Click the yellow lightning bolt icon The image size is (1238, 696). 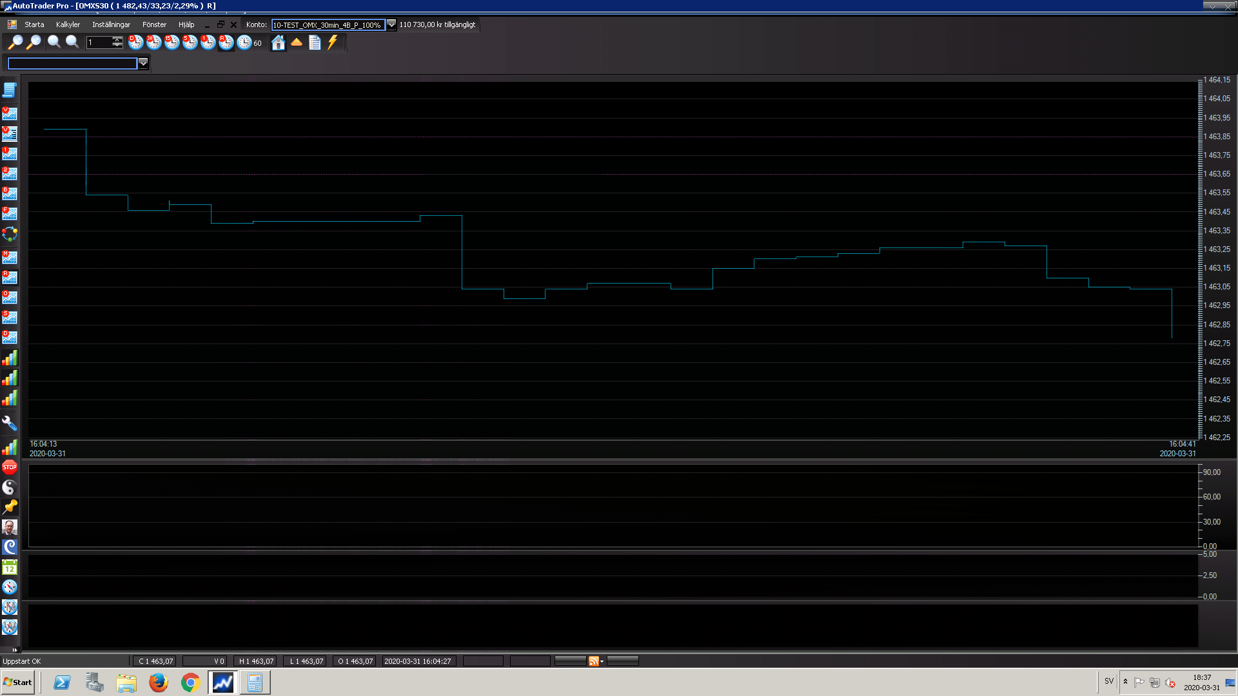pyautogui.click(x=333, y=43)
